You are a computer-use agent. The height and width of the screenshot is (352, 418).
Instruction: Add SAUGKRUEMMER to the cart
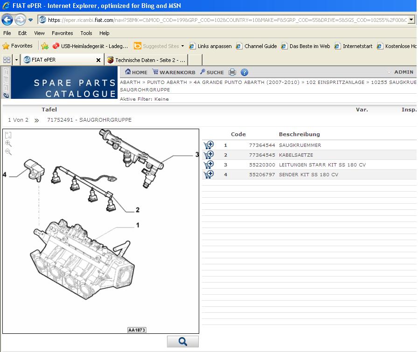pyautogui.click(x=208, y=145)
